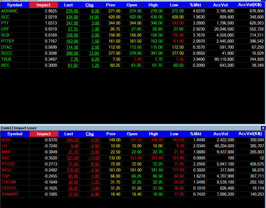
Task: Click the Chg header in Impact Loser table
Action: click(x=90, y=134)
